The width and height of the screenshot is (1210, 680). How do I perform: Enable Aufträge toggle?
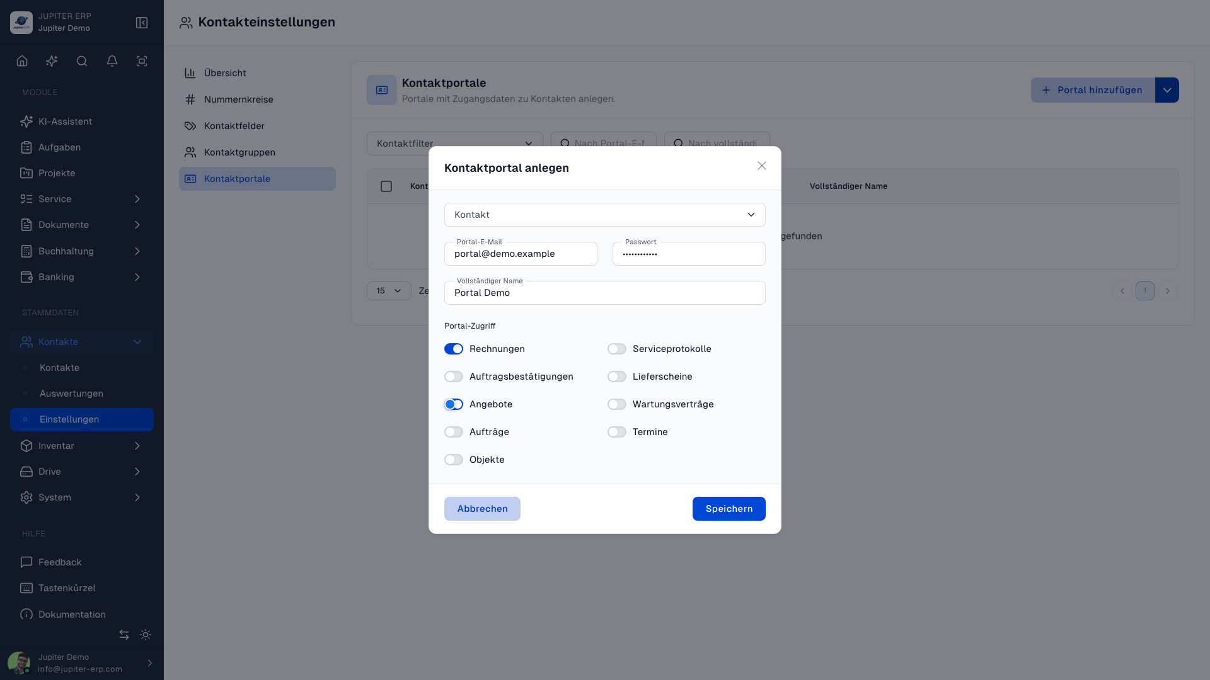pos(454,432)
